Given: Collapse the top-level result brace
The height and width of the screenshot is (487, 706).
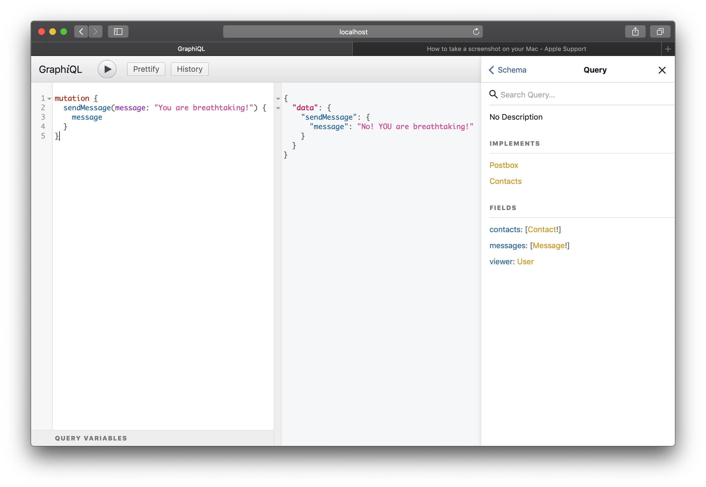Looking at the screenshot, I should [x=278, y=99].
